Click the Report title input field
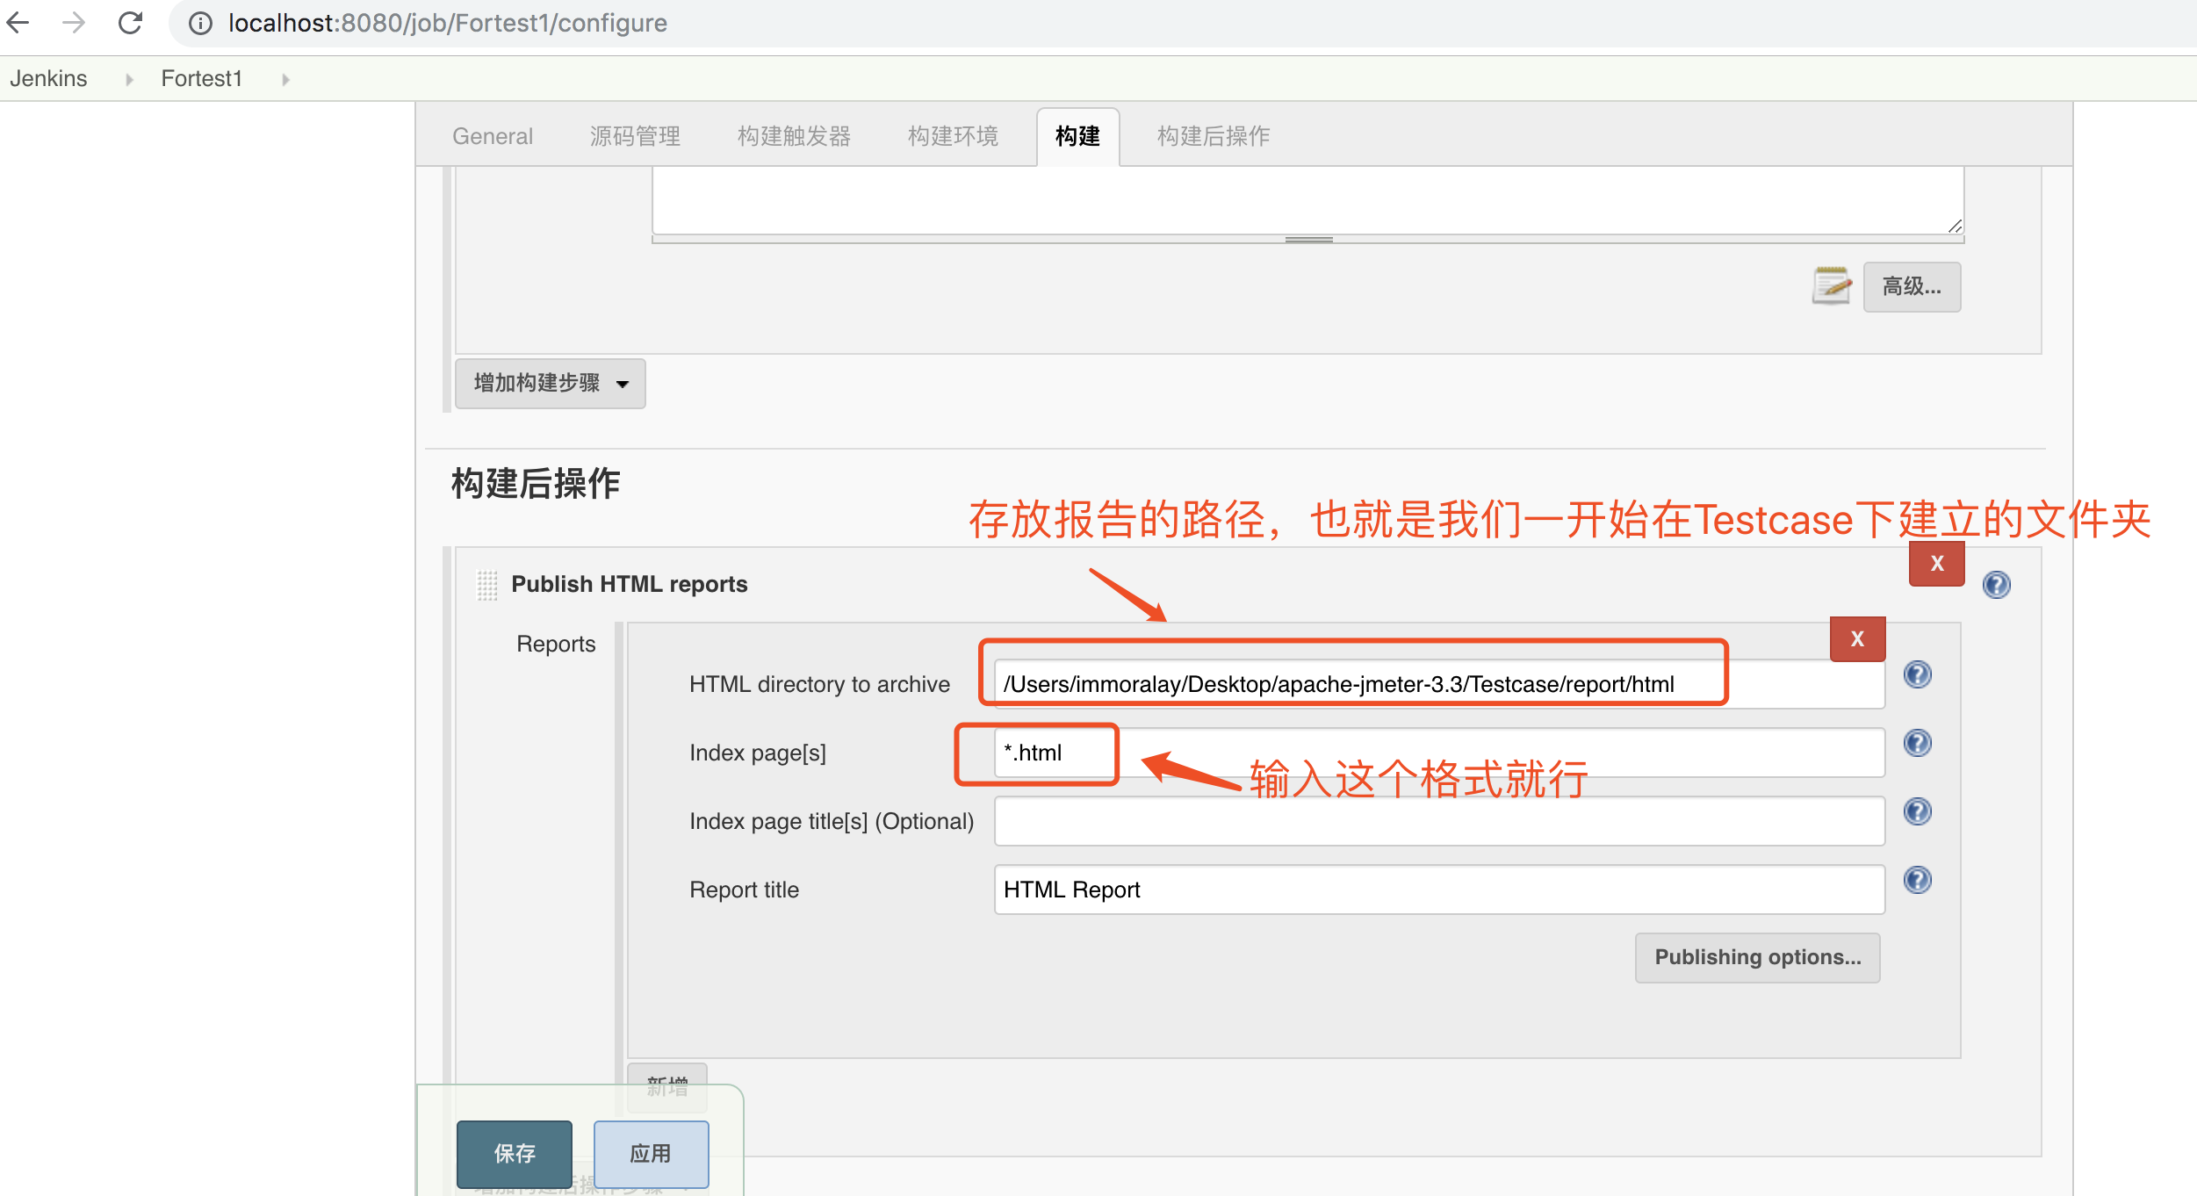The width and height of the screenshot is (2197, 1196). click(x=1438, y=890)
